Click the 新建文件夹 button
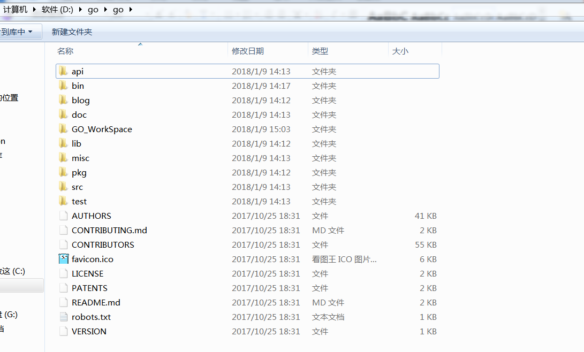The height and width of the screenshot is (352, 584). coord(72,32)
